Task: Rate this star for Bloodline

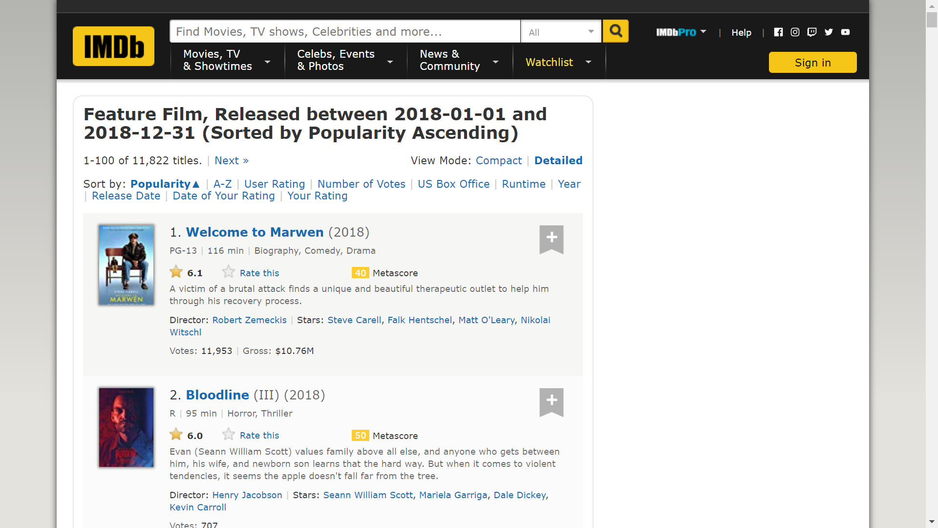Action: tap(229, 435)
